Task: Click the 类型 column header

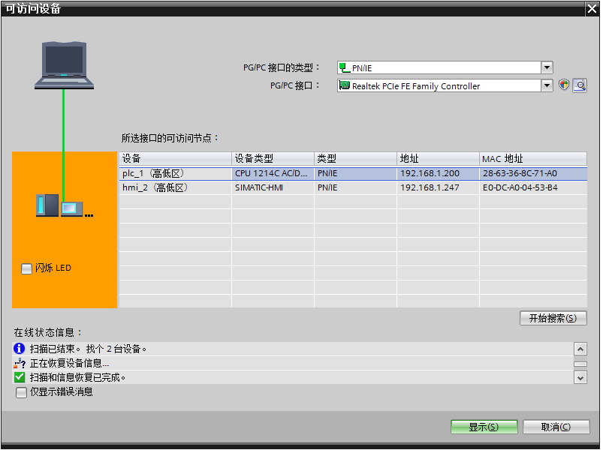Action: pyautogui.click(x=355, y=158)
